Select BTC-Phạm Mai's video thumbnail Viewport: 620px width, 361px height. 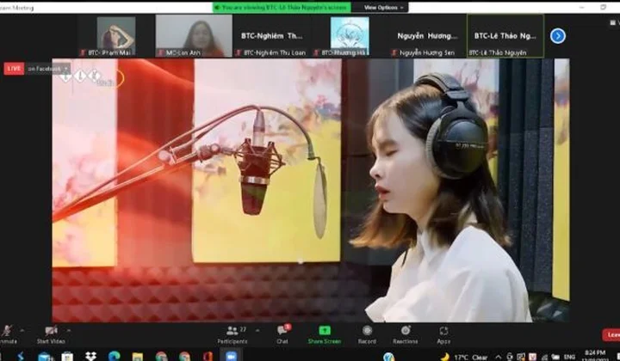click(x=116, y=36)
